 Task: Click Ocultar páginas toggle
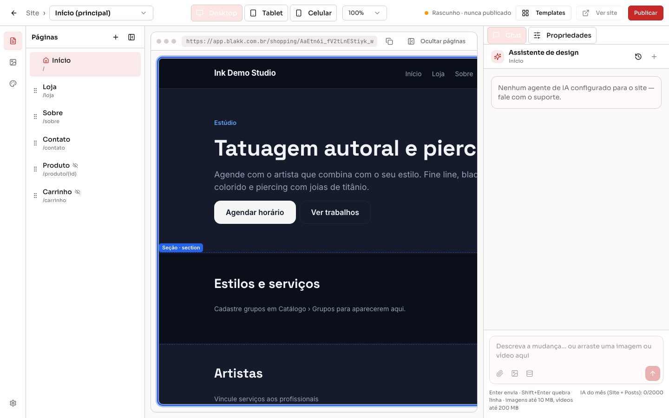[x=437, y=41]
